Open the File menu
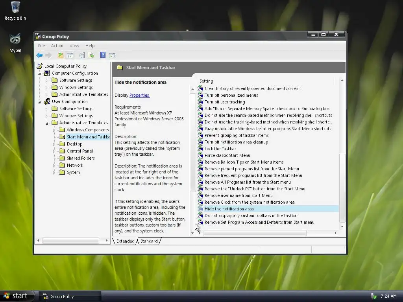 coord(41,46)
